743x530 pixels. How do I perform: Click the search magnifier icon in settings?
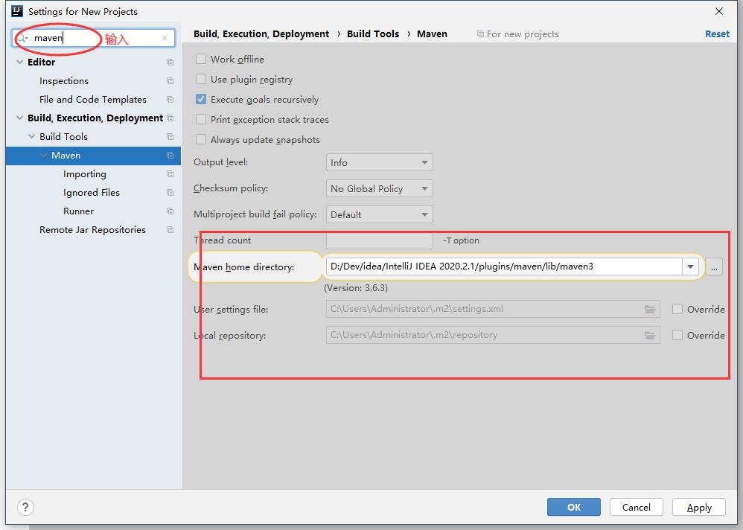22,38
